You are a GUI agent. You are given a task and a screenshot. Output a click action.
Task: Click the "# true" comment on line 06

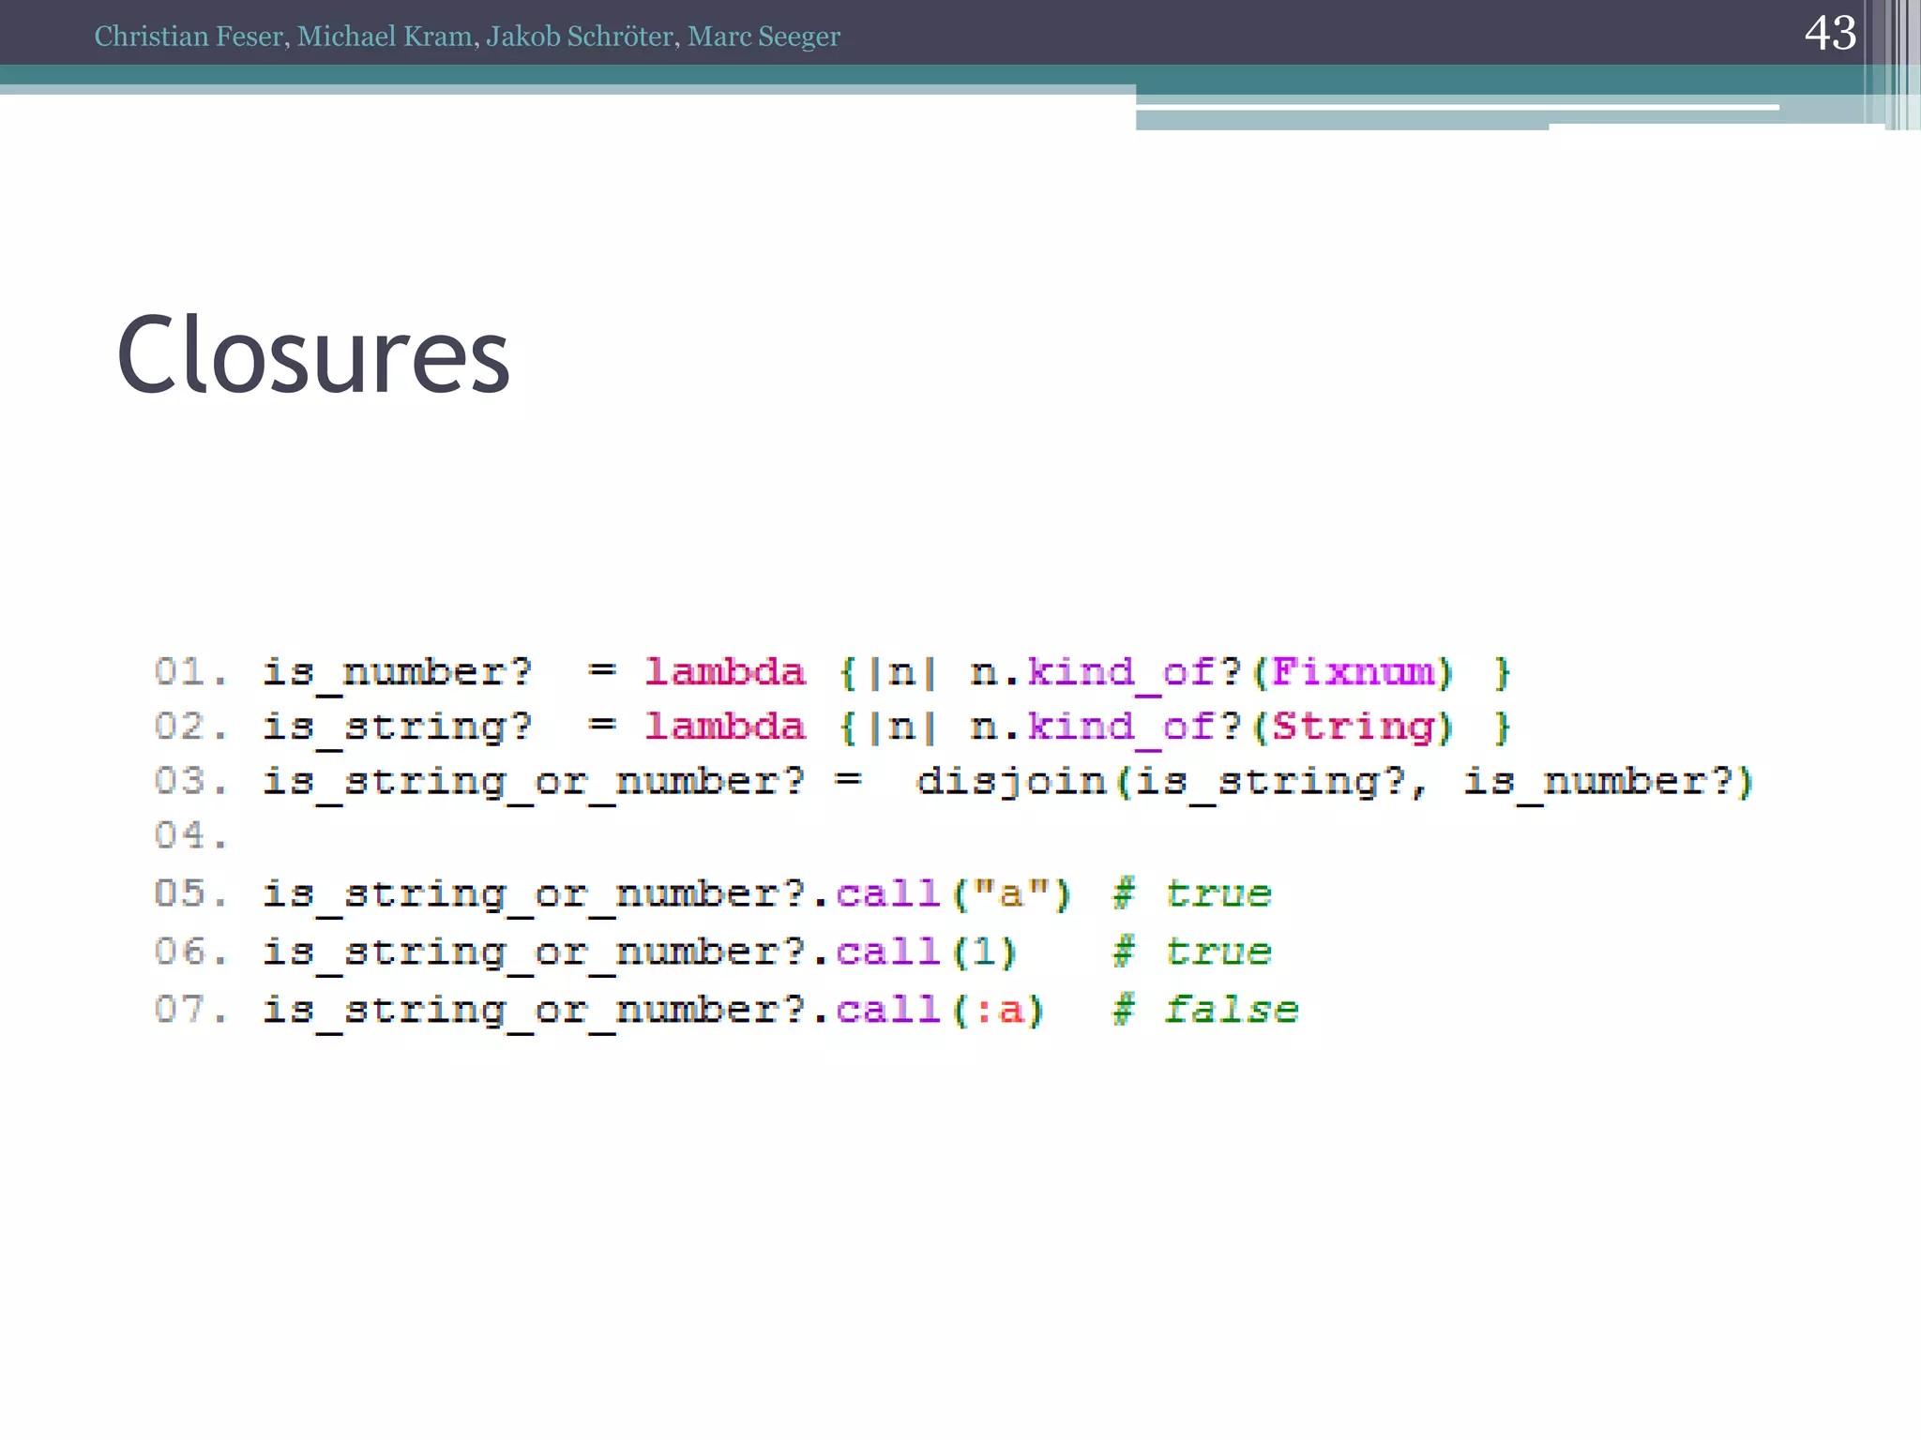[1192, 952]
